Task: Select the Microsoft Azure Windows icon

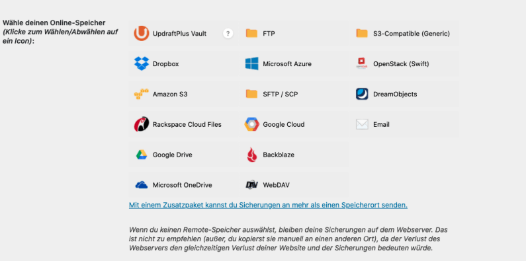Action: pyautogui.click(x=251, y=63)
